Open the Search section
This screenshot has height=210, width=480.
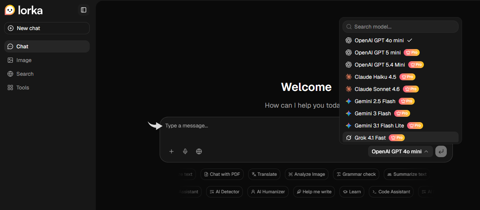(x=47, y=74)
